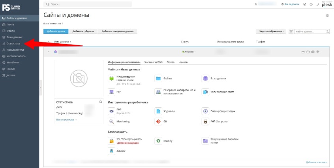Open Пользователи sidebar item
The height and width of the screenshot is (168, 334).
(19, 50)
